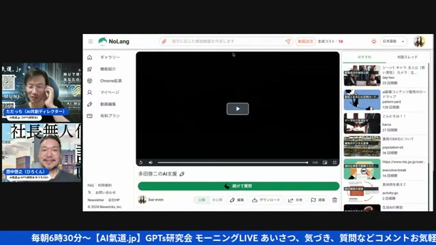Open the pattern-yard recommended video thumbnail
Image resolution: width=436 pixels, height=245 pixels.
pyautogui.click(x=362, y=100)
